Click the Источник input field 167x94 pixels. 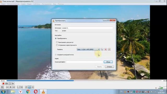pyautogui.click(x=87, y=28)
